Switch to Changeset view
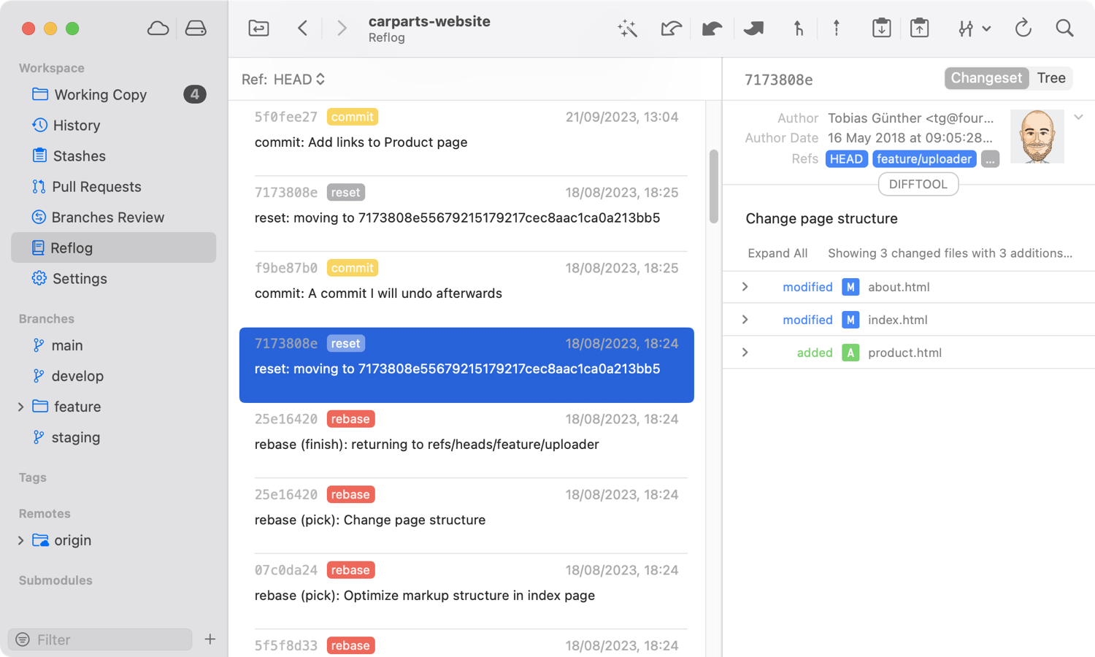 point(985,78)
